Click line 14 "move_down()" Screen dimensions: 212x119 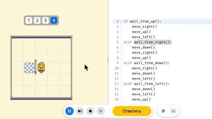coord(143,89)
